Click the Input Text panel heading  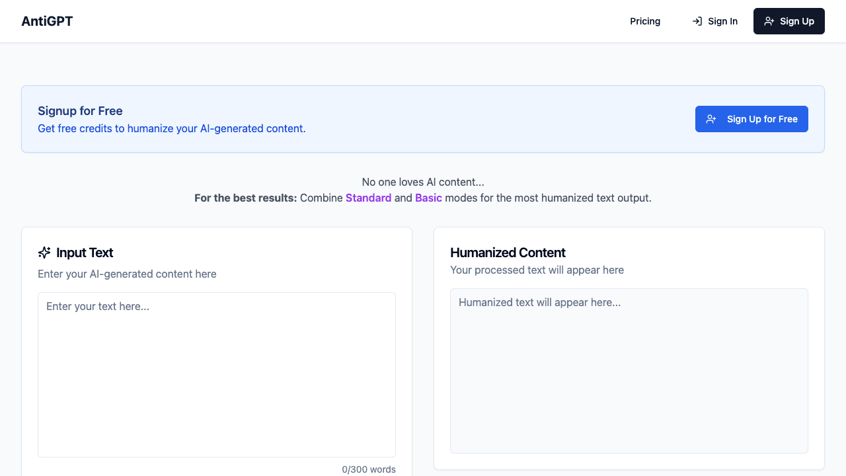click(85, 253)
